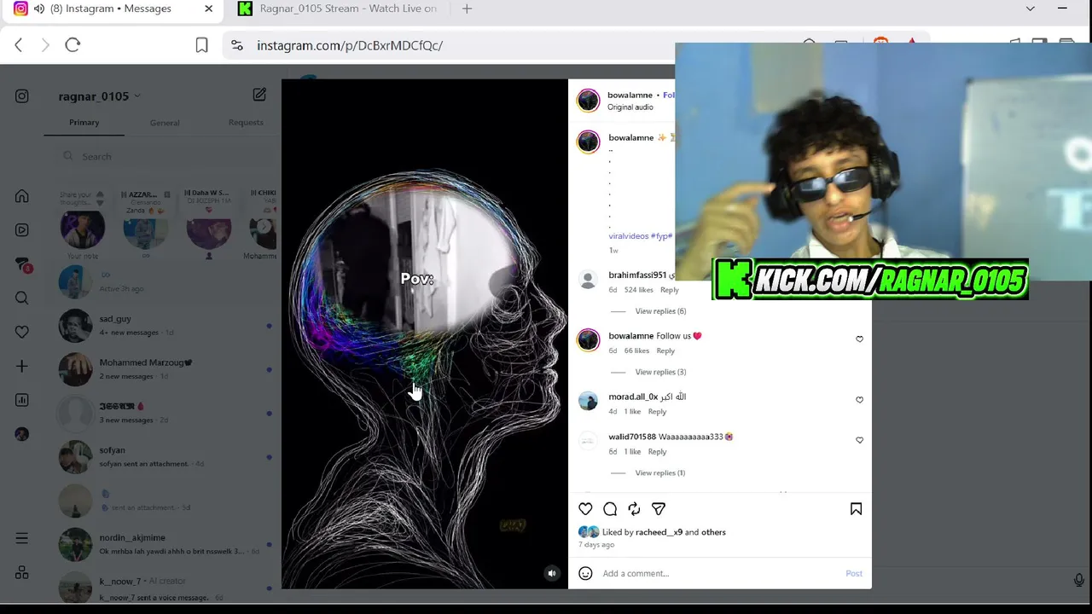The image size is (1092, 614).
Task: Open Notifications heart icon in sidebar
Action: [x=22, y=332]
